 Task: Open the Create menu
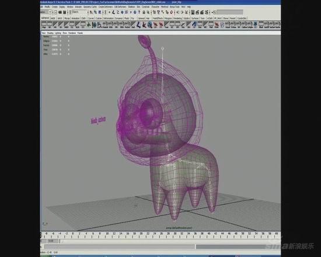coord(55,7)
